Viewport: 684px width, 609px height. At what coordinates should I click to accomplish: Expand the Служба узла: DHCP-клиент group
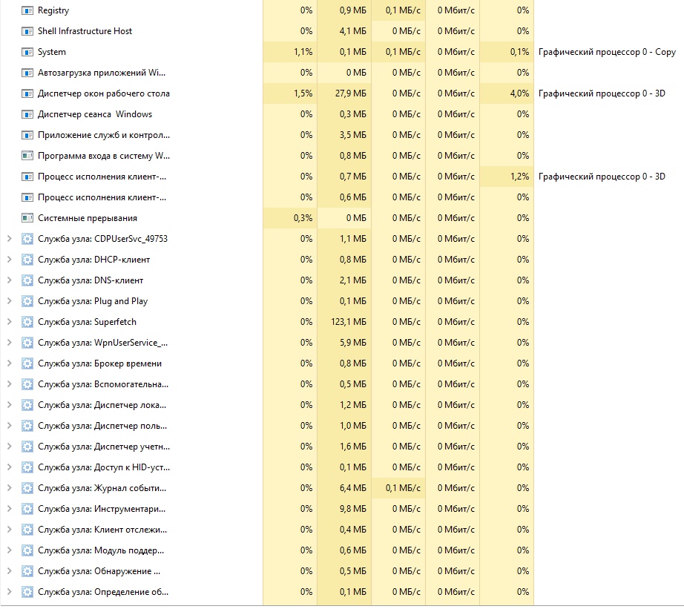tap(9, 260)
